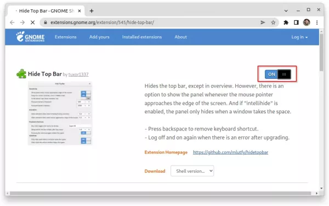Click the green puzzle piece extension icon
The image size is (329, 206).
coord(21,74)
